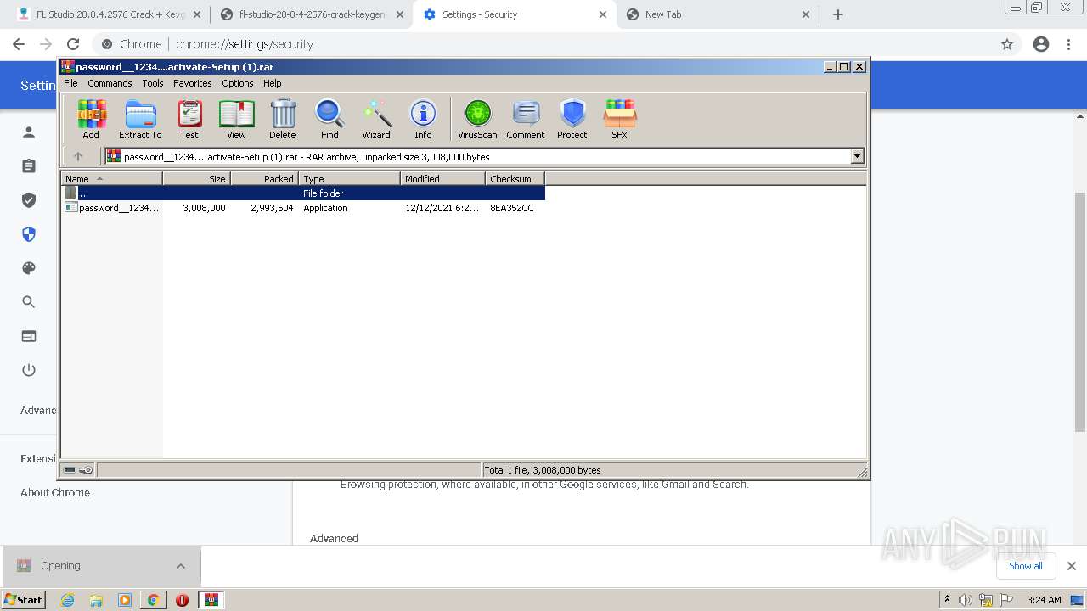Viewport: 1087px width, 611px height.
Task: Open Privacy and security blue shield icon
Action: 29,234
